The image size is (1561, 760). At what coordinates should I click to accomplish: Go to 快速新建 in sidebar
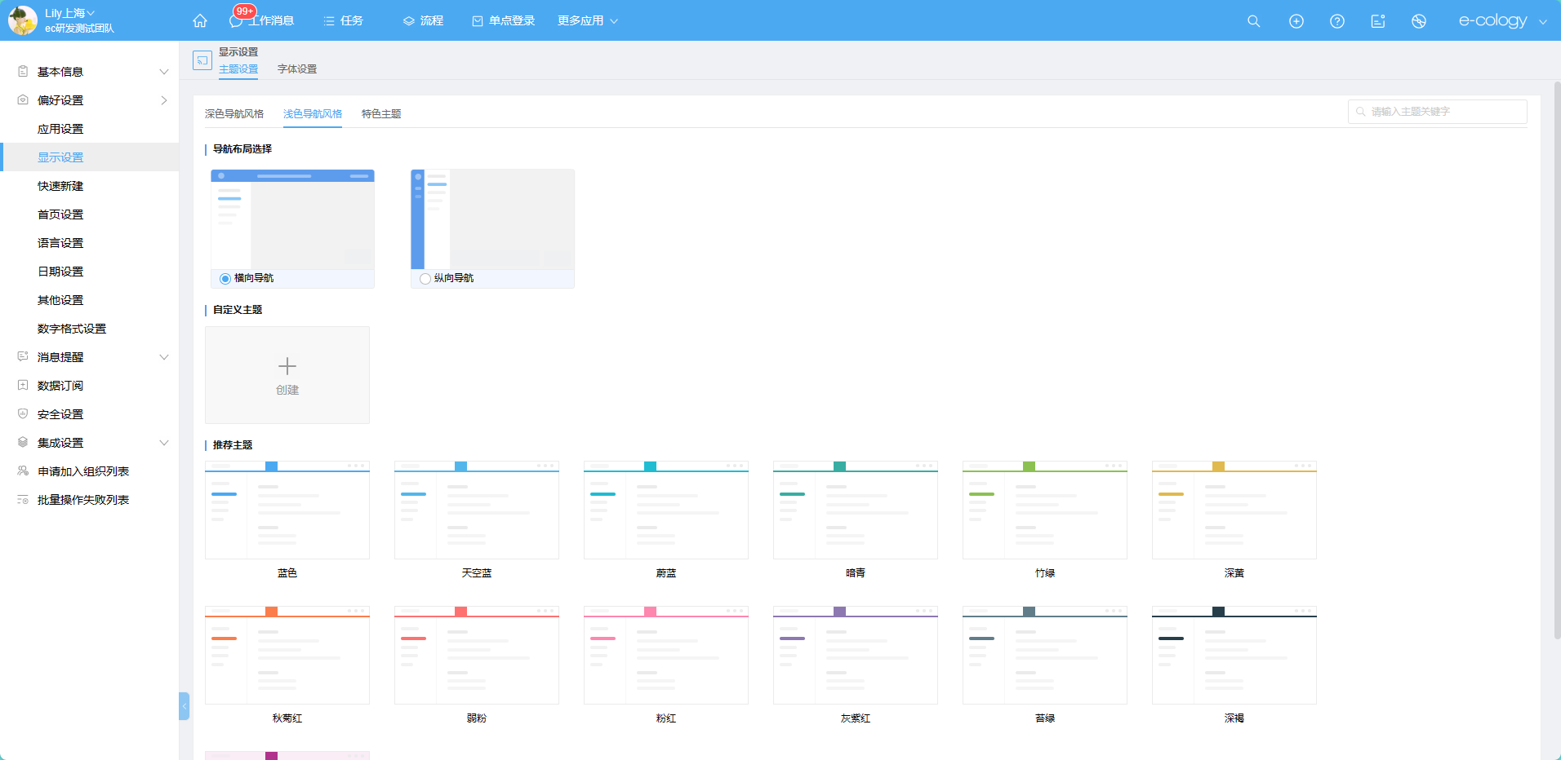click(x=60, y=186)
